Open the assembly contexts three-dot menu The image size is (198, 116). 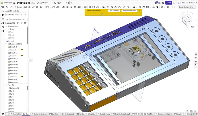pyautogui.click(x=25, y=15)
